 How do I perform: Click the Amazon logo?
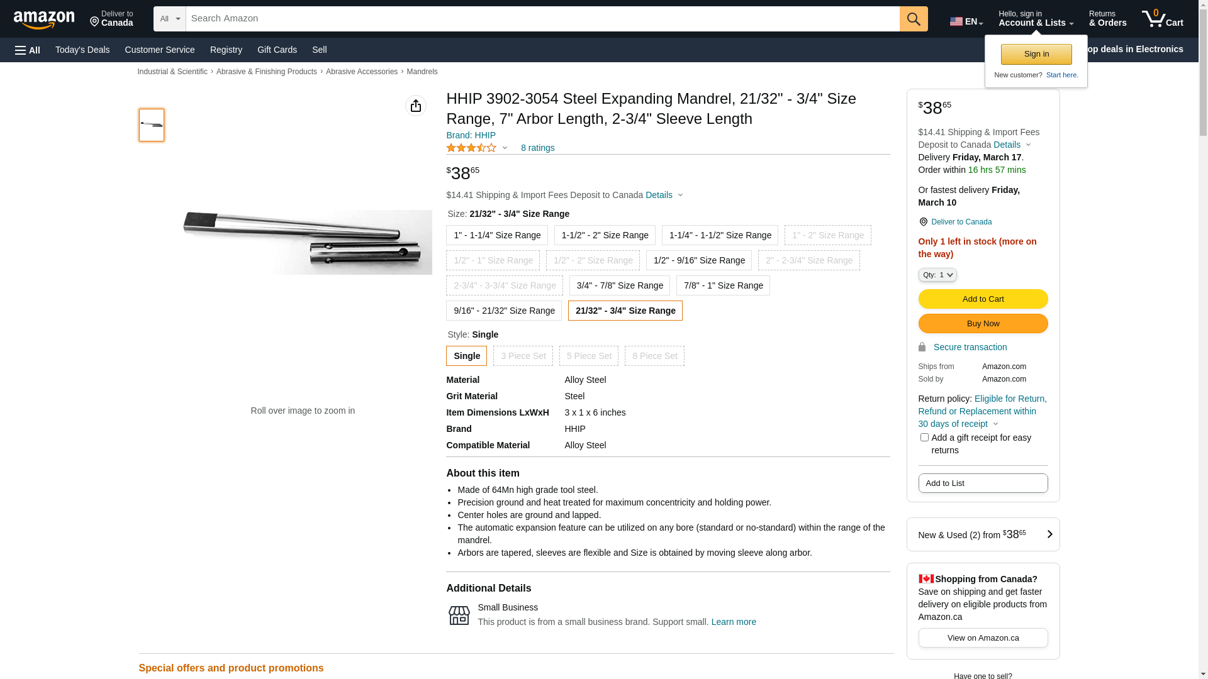point(44,19)
